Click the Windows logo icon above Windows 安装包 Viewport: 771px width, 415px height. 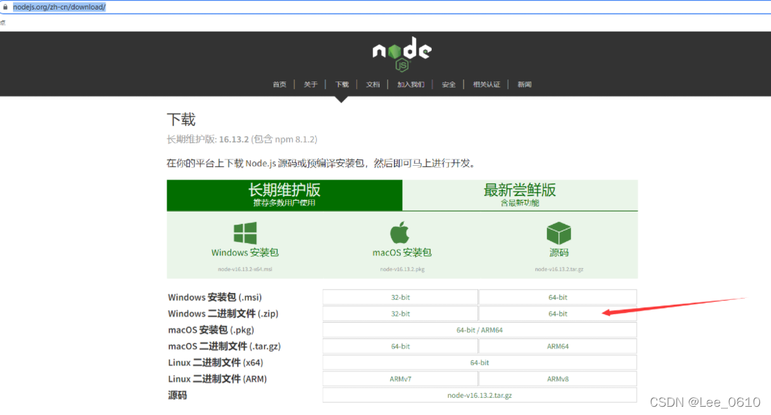244,230
